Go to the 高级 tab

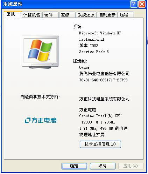click(67, 15)
